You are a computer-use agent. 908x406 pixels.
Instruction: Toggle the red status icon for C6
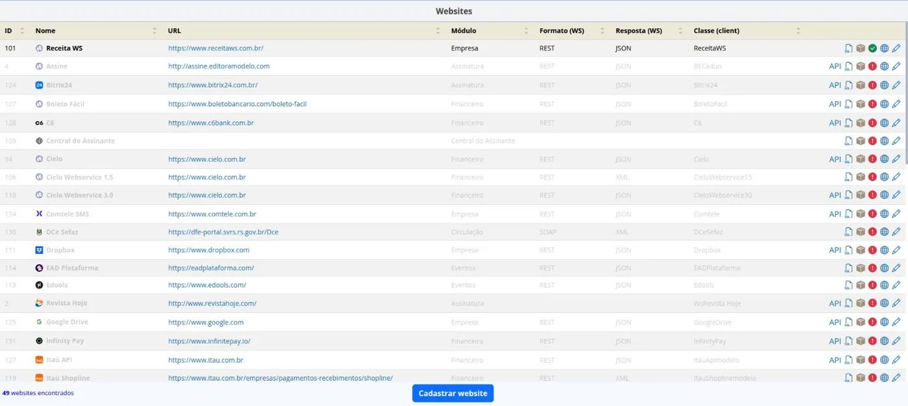coord(872,122)
